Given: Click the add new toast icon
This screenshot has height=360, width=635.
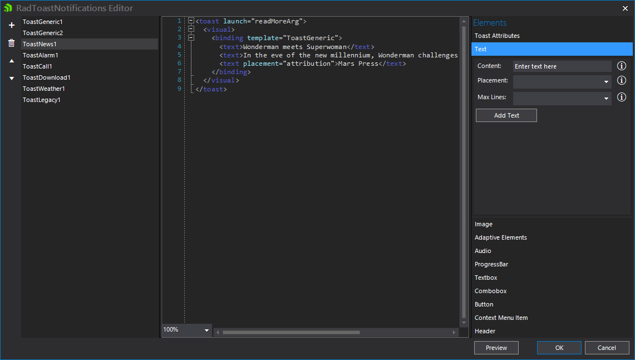Looking at the screenshot, I should point(11,25).
